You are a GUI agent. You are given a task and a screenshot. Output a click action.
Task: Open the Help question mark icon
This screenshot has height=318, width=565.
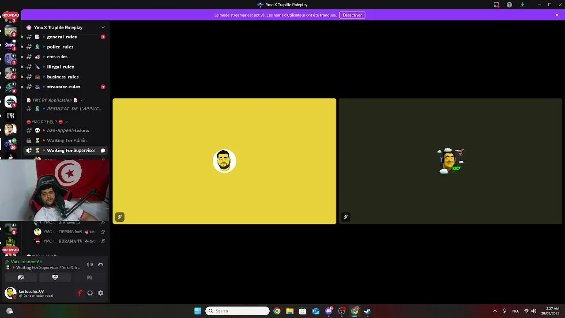(x=509, y=5)
